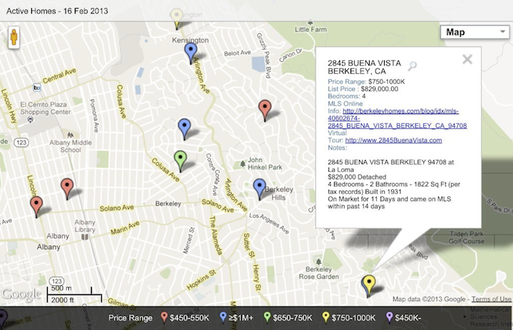Viewport: 513px width, 330px height.
Task: Click magnifier icon next to address title
Action: [413, 66]
